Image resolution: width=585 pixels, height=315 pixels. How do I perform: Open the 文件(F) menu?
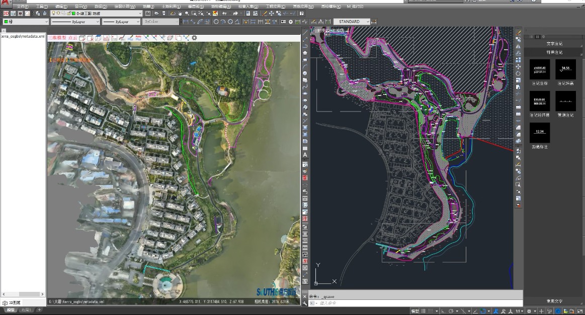pos(23,7)
